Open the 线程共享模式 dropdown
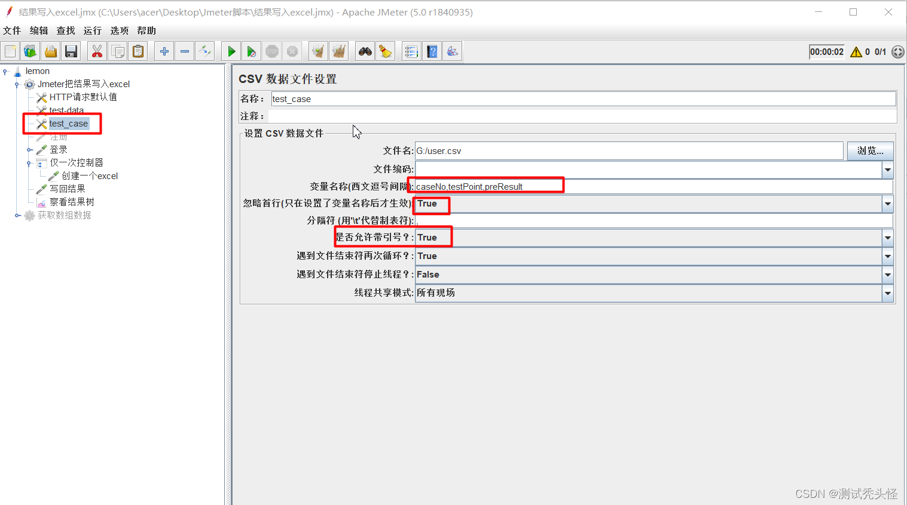The width and height of the screenshot is (907, 505). (887, 293)
